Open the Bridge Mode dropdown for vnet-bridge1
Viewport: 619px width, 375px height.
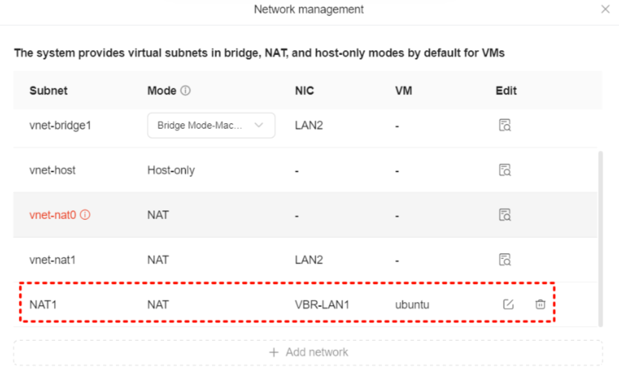[x=211, y=125]
